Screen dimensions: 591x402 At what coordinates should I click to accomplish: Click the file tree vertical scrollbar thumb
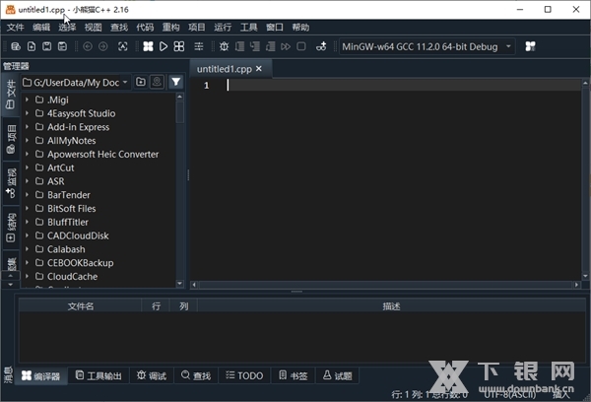coord(180,112)
